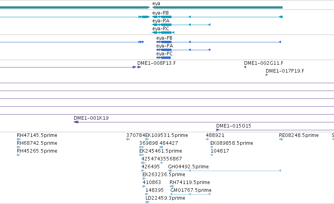The height and width of the screenshot is (204, 334).
Task: Open EST RH45265.5prime
Action: click(x=37, y=151)
